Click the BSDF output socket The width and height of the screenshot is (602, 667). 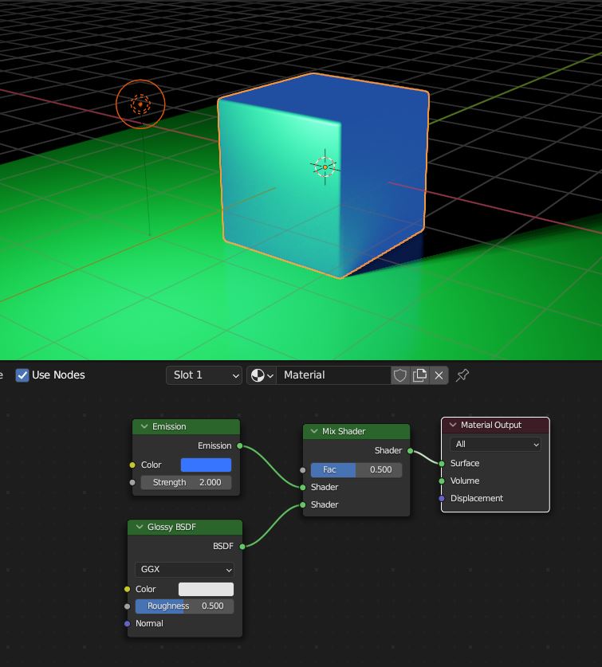point(242,546)
